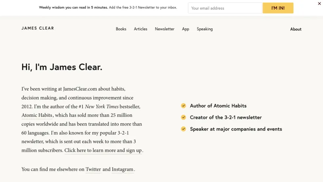Visit the Speaking page

click(x=205, y=29)
